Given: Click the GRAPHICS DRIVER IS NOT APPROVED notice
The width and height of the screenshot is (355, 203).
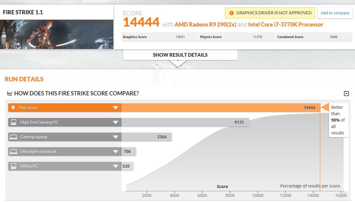Looking at the screenshot, I should [x=270, y=13].
